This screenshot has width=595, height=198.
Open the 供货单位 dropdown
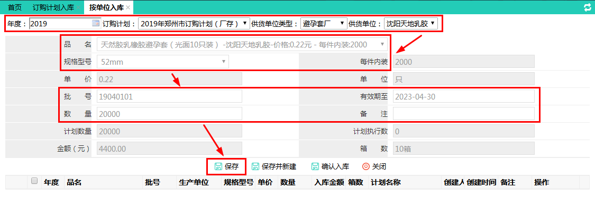tap(410, 24)
